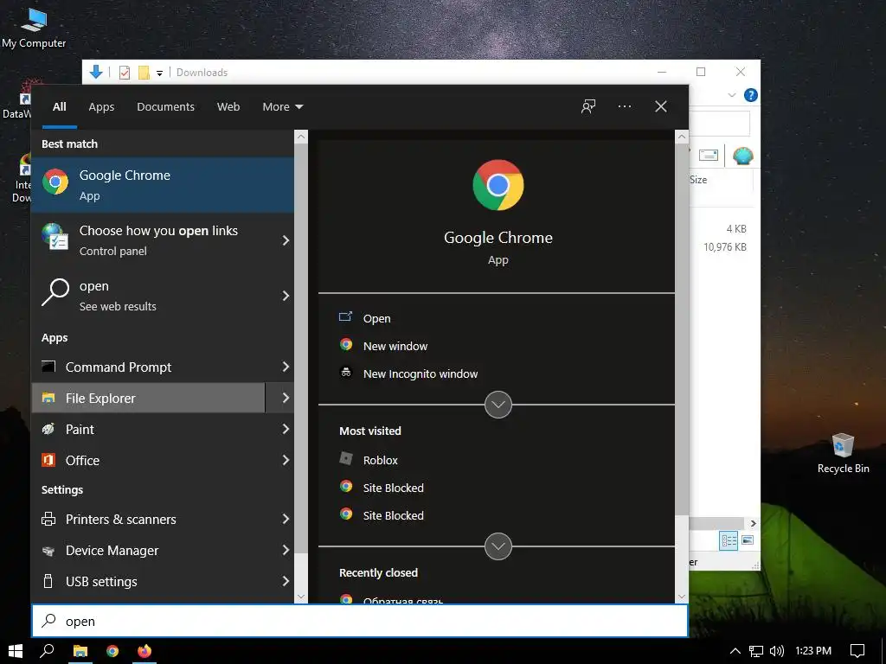Open USB settings result
The image size is (886, 664).
click(148, 581)
